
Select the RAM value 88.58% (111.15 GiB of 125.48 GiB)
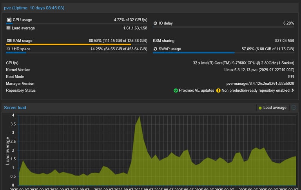pos(118,41)
